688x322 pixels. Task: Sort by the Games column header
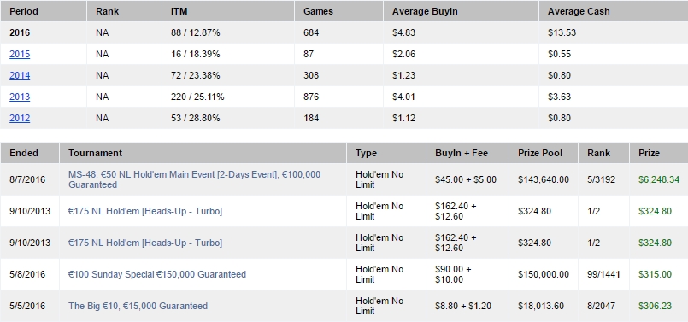click(x=318, y=11)
